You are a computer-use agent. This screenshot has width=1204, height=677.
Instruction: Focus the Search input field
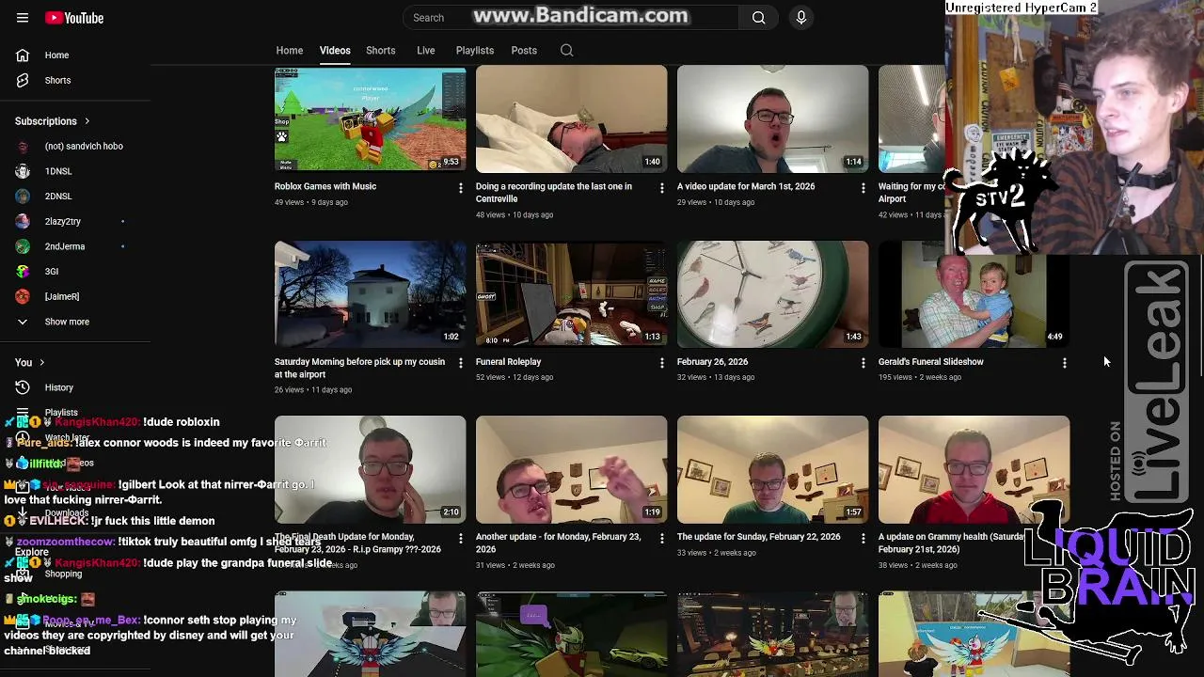[x=570, y=18]
